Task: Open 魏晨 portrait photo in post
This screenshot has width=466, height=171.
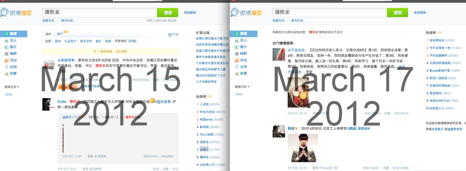Action: tap(303, 148)
